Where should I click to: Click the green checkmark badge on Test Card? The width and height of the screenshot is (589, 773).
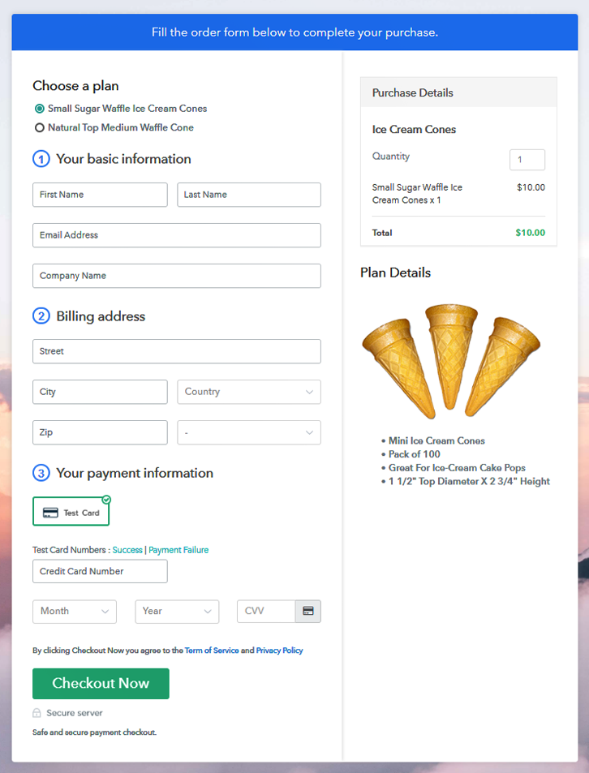[106, 500]
